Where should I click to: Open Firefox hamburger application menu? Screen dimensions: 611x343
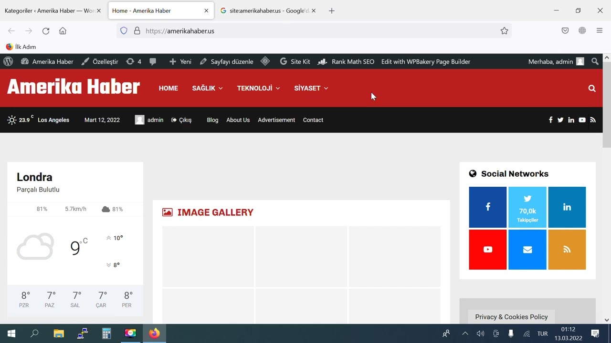pos(600,30)
